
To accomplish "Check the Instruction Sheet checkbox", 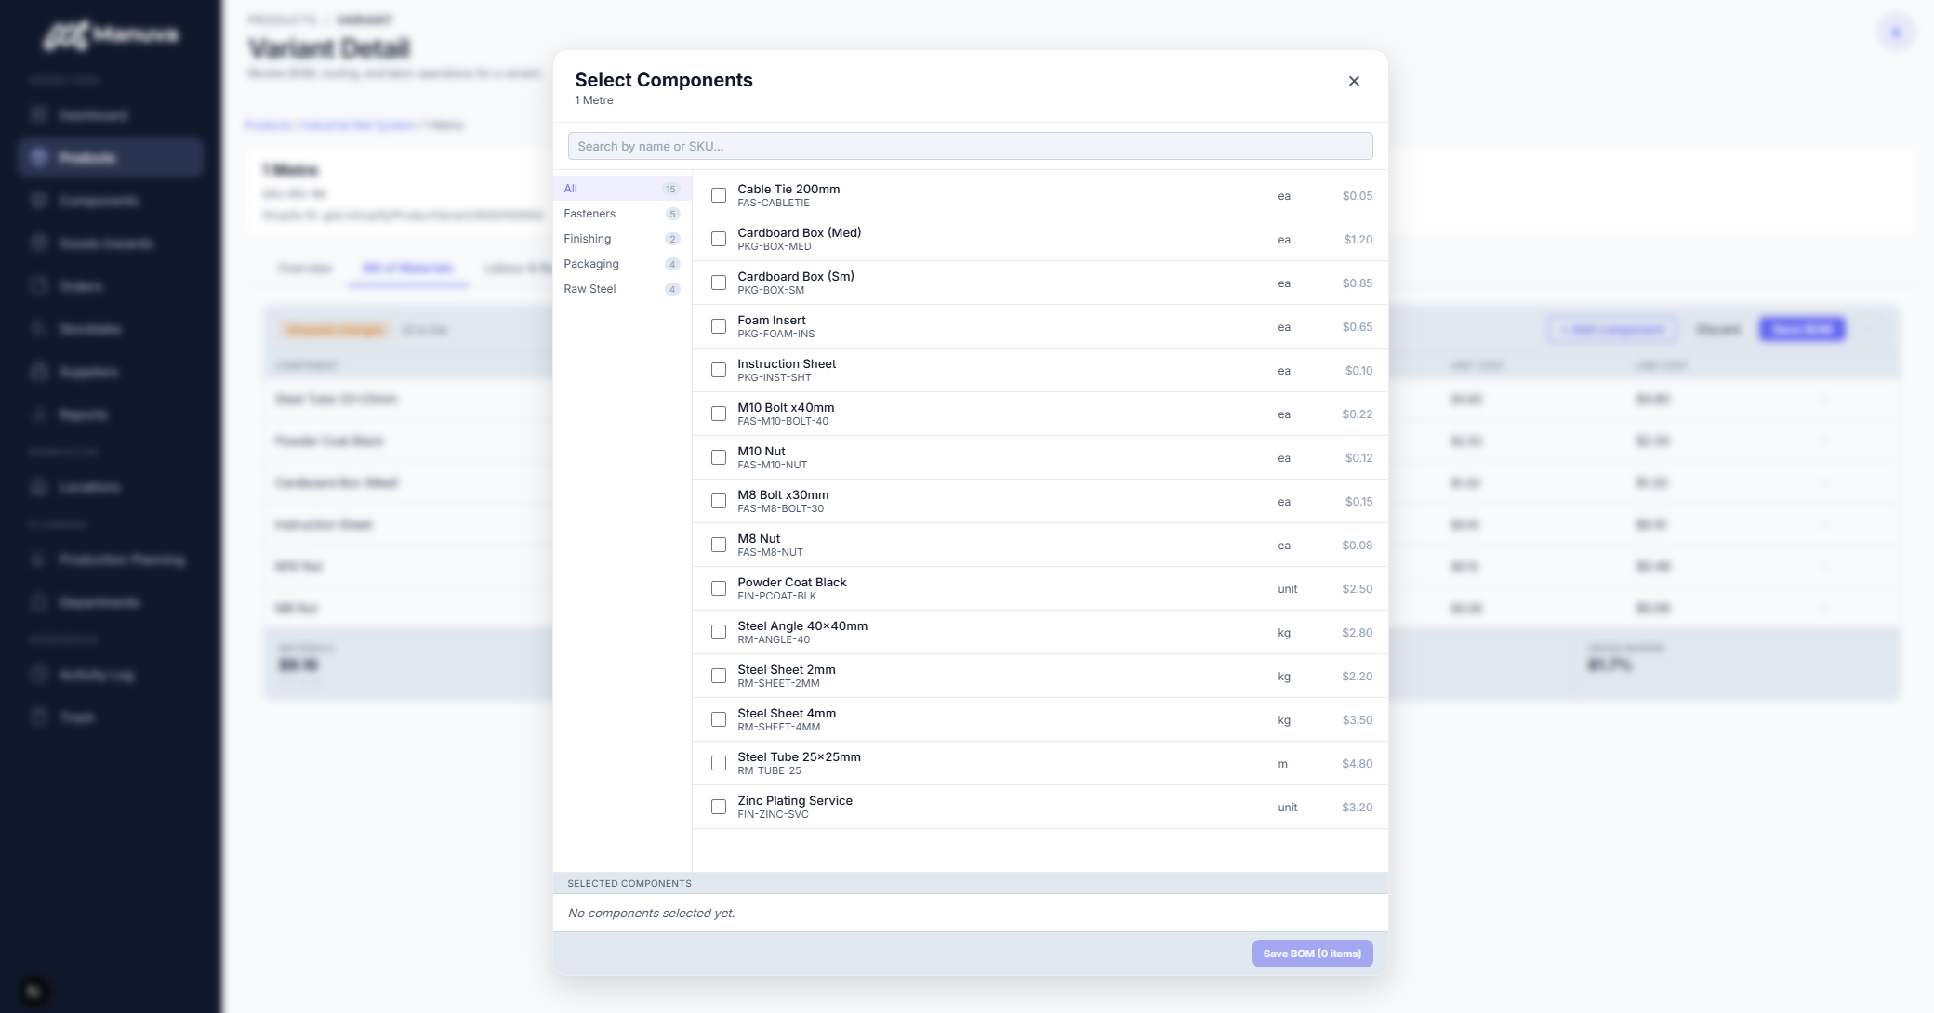I will 719,370.
